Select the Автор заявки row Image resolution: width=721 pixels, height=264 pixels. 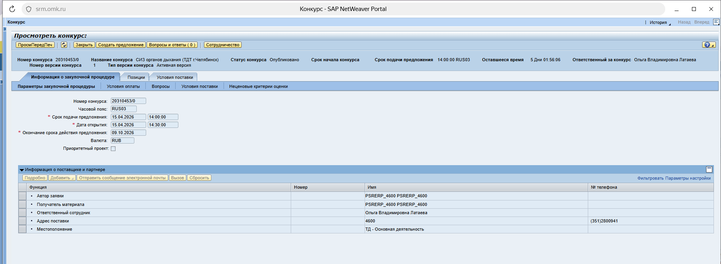22,196
